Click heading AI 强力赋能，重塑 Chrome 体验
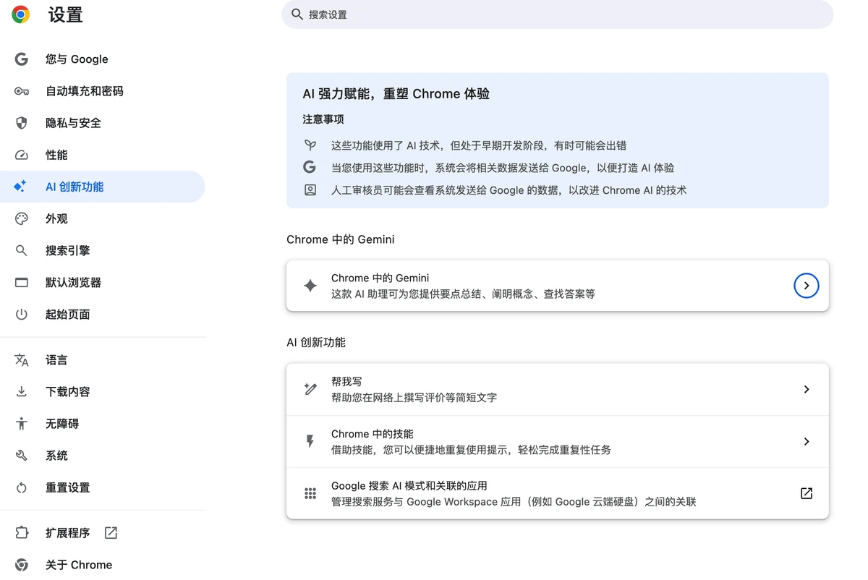The image size is (868, 580). click(396, 94)
